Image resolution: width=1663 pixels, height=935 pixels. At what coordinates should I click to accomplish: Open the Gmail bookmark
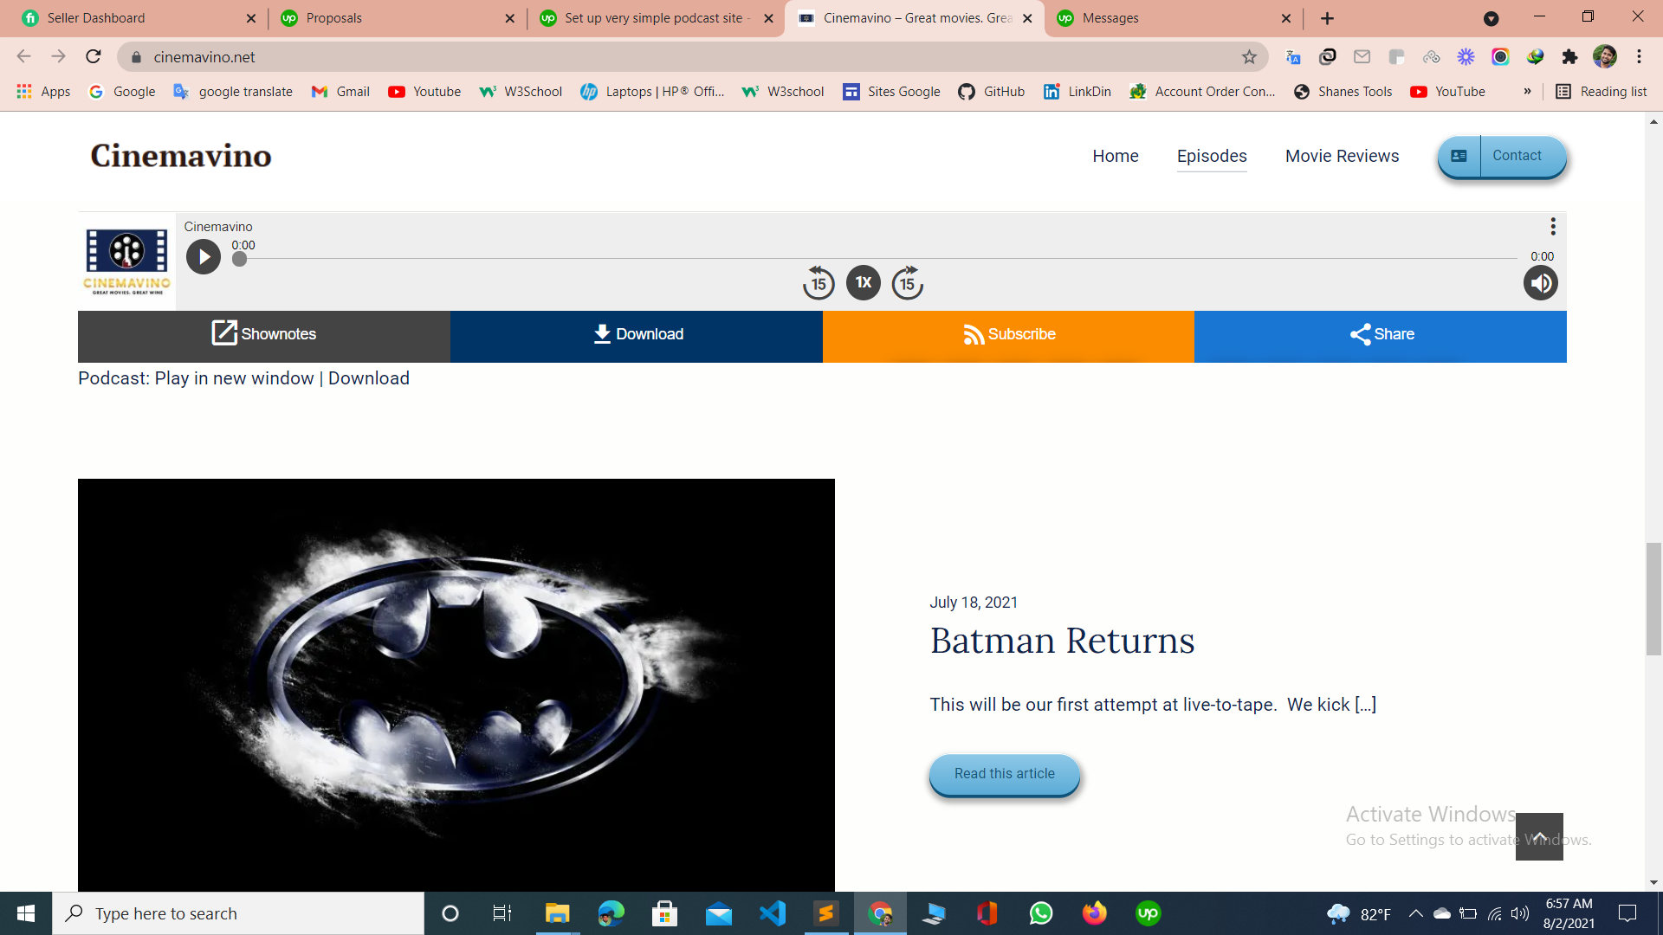pyautogui.click(x=340, y=92)
